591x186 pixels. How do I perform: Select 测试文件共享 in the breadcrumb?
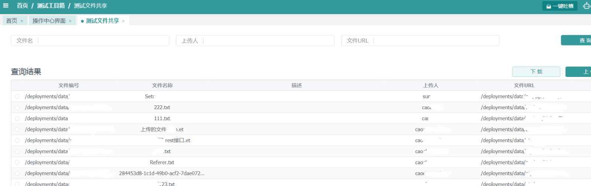pos(90,6)
